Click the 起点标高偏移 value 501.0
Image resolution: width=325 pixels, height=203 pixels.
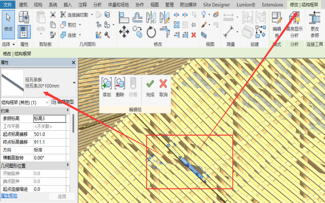click(x=50, y=134)
